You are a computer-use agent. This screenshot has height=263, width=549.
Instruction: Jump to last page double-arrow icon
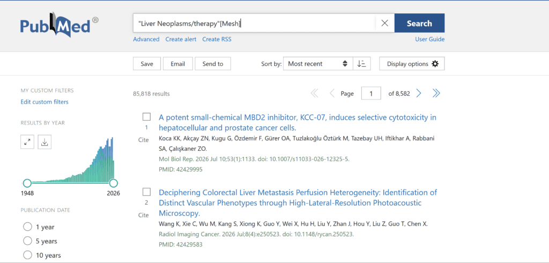436,93
